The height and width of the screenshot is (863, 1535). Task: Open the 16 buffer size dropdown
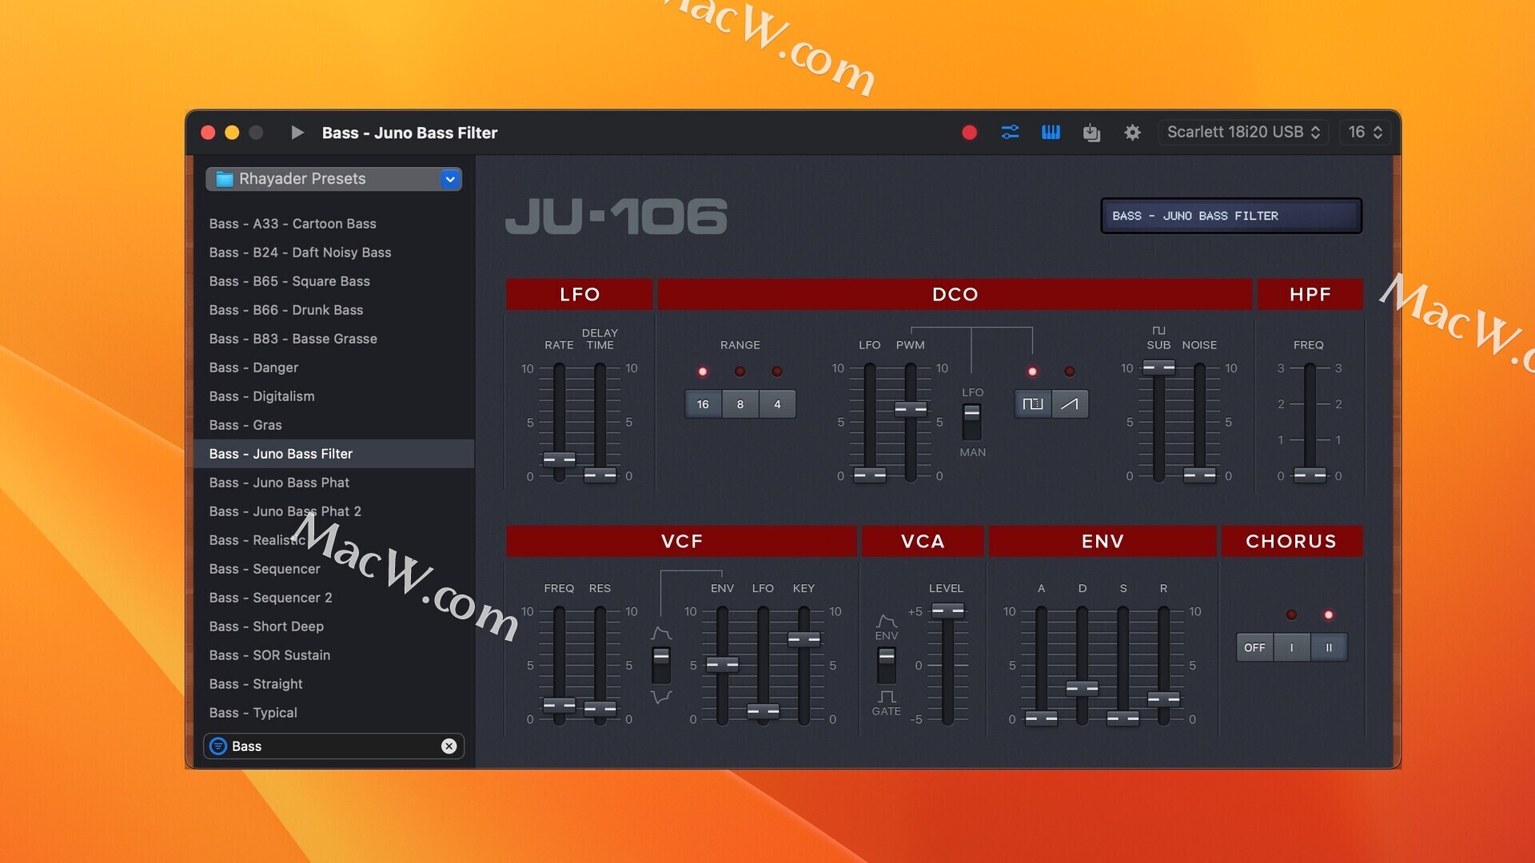coord(1365,133)
